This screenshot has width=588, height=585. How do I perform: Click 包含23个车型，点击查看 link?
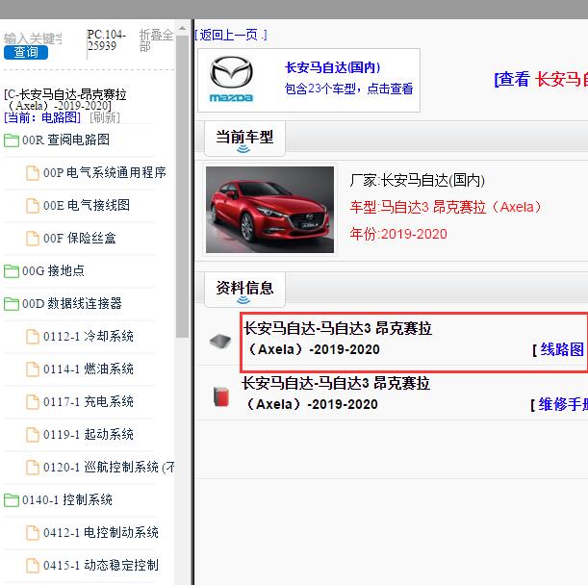[x=348, y=89]
